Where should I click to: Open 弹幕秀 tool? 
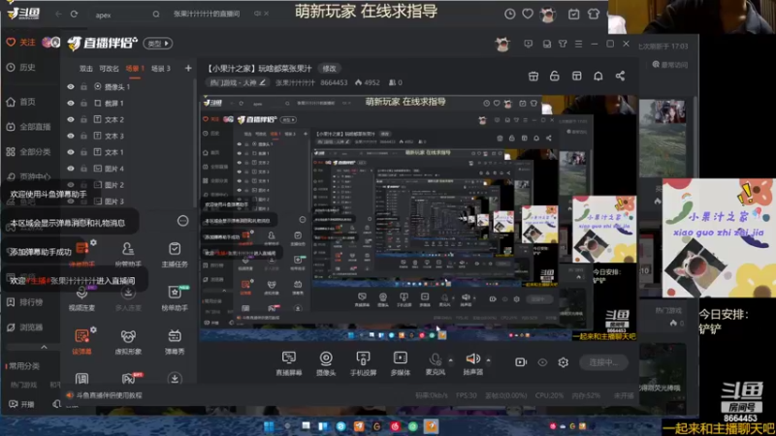pos(175,342)
